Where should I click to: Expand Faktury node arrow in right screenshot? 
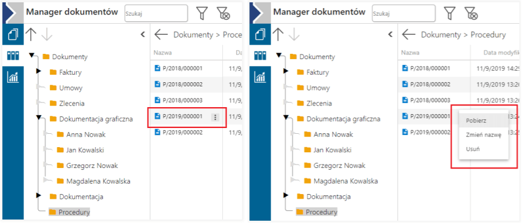(285, 71)
